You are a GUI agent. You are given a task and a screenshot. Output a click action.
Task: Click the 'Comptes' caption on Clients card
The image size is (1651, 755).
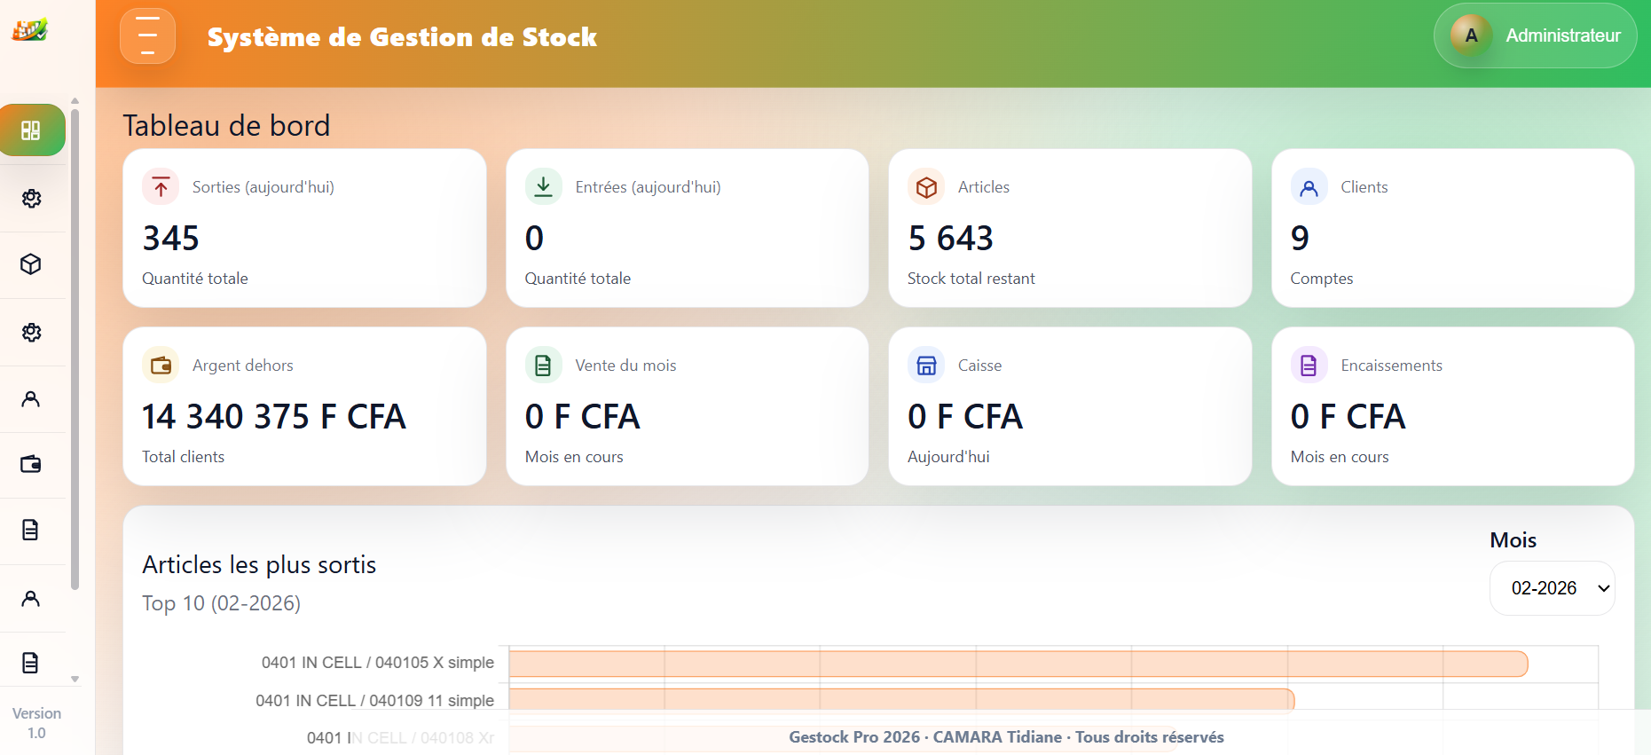(x=1322, y=279)
